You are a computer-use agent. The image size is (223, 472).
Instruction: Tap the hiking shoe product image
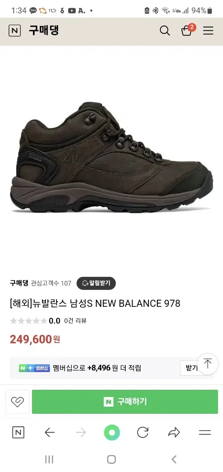pyautogui.click(x=111, y=157)
